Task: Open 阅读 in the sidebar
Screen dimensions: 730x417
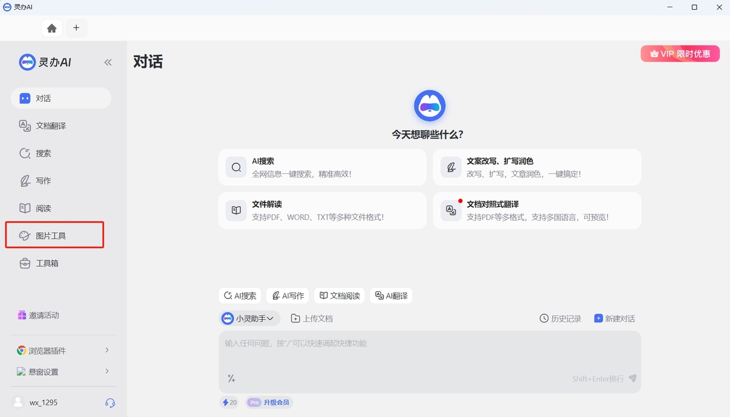Action: (61, 208)
